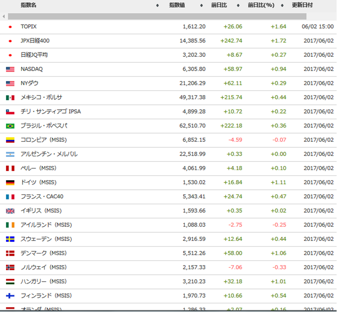
Task: Select コロンビア (MSIS) index name
Action: (x=44, y=140)
